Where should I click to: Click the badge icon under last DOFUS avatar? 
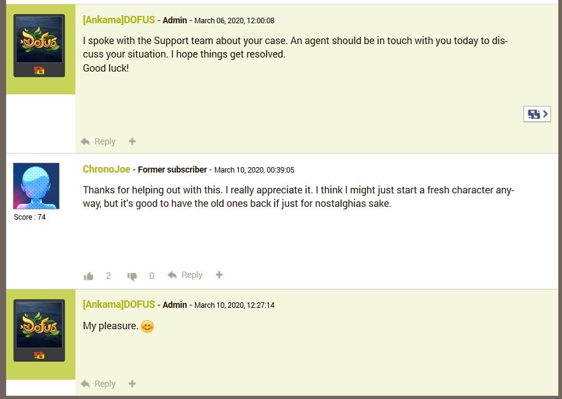[x=39, y=355]
